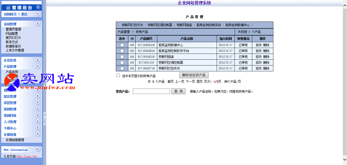Tick 选中本页显示的所有产品 checkbox

tap(118, 75)
